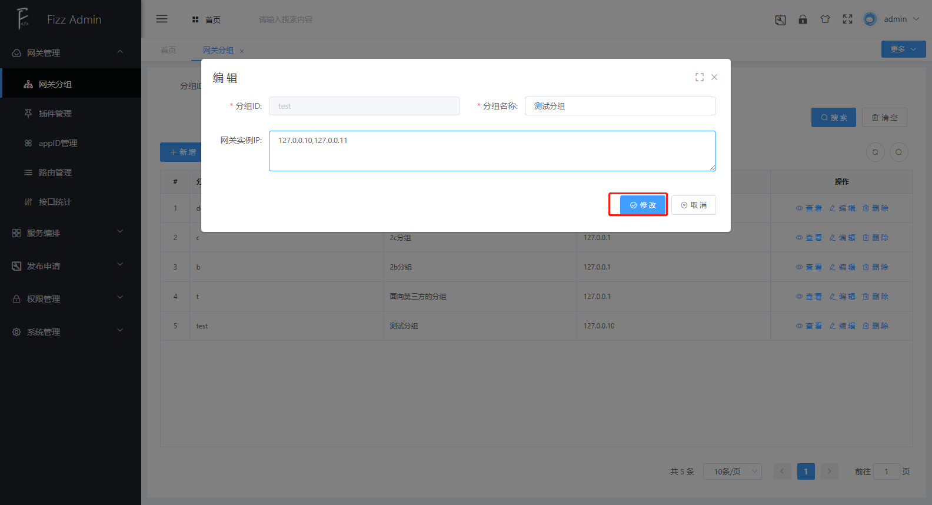Expand the 权限管理 sidebar menu
This screenshot has height=505, width=932.
[x=70, y=299]
